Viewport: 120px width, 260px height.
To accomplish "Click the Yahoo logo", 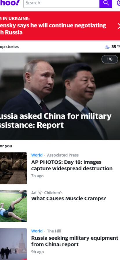I will point(10,3).
